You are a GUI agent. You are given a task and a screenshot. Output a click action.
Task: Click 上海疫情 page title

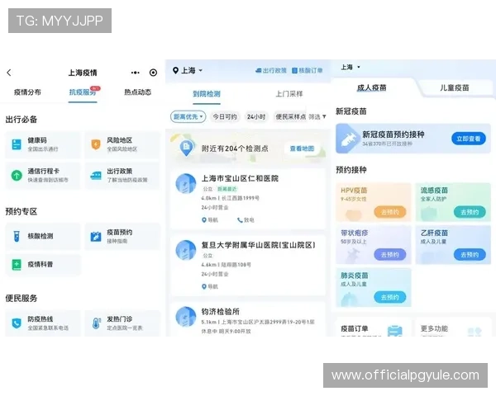[83, 73]
